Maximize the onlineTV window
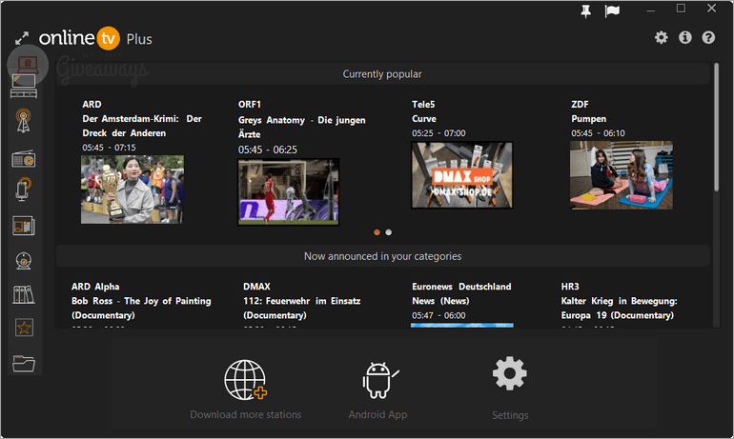 [682, 9]
